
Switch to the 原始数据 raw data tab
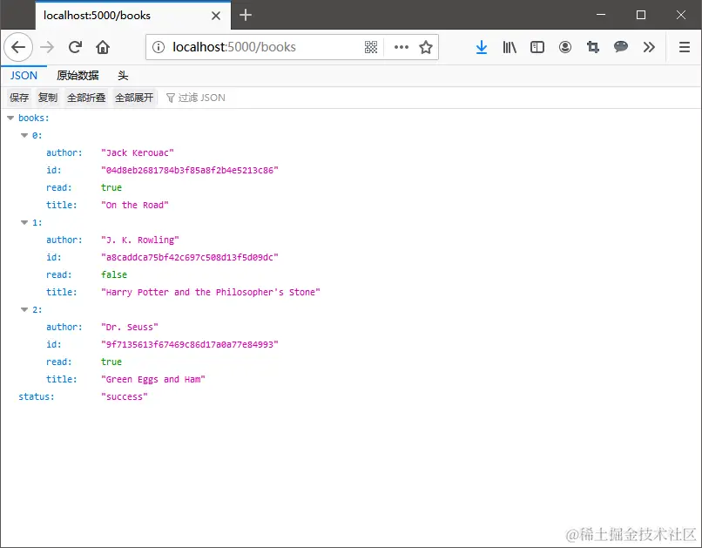tap(78, 76)
